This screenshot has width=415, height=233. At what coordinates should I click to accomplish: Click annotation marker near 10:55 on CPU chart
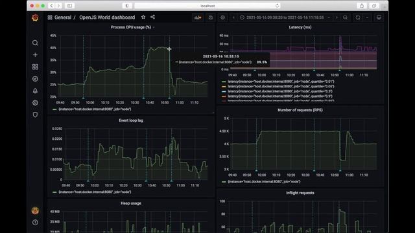tap(169, 98)
